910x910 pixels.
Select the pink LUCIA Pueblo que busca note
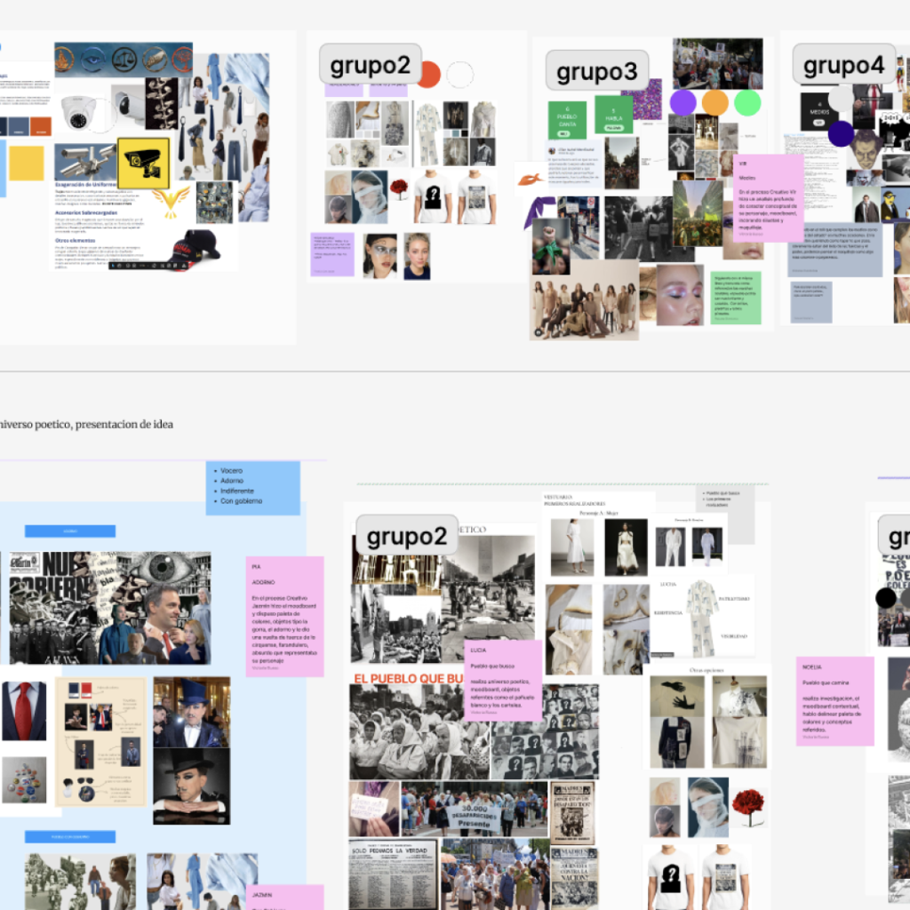(x=503, y=680)
